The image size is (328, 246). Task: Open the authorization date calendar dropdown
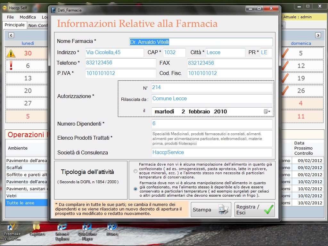267,111
